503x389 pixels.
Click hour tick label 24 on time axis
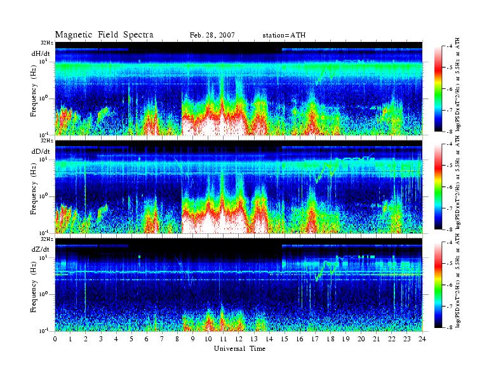pos(422,339)
